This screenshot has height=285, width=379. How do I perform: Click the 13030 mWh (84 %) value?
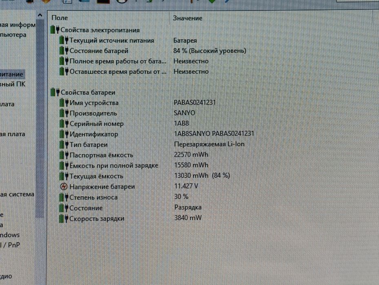tap(202, 176)
